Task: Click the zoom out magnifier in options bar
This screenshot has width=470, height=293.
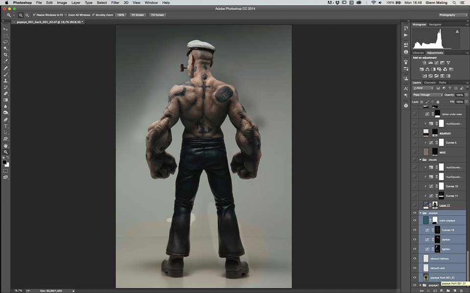Action: (27, 15)
